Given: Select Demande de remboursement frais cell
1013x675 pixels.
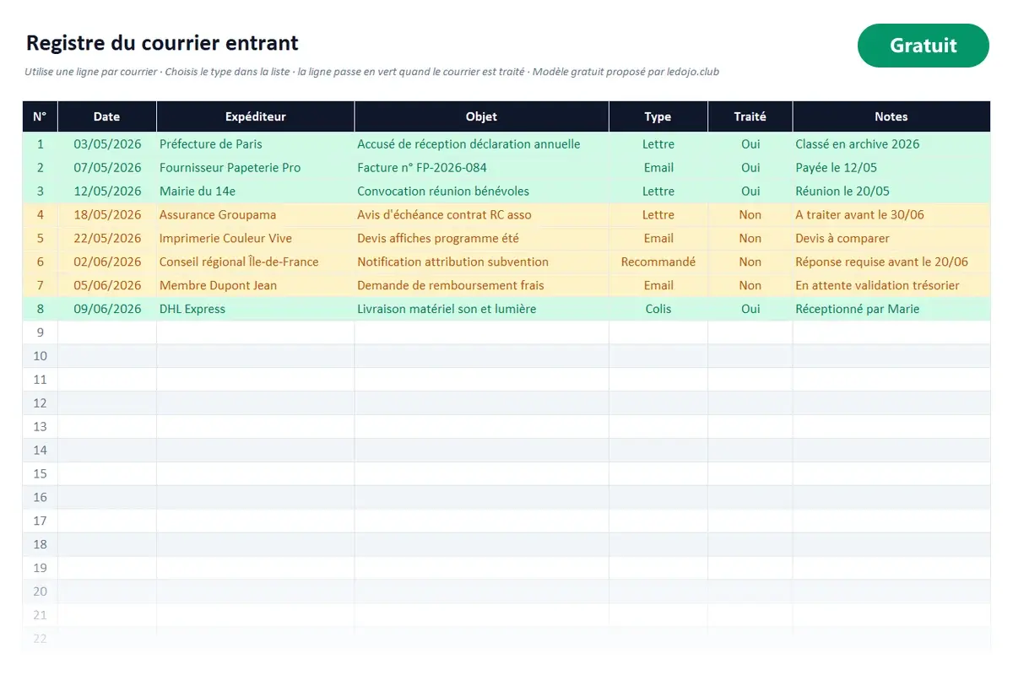Looking at the screenshot, I should tap(481, 286).
